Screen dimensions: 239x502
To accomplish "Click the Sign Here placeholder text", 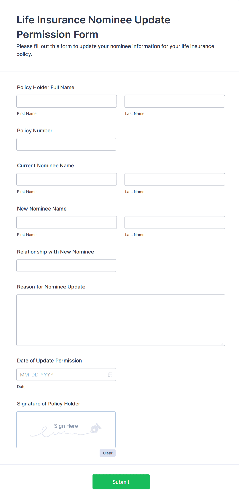I will pos(66,426).
